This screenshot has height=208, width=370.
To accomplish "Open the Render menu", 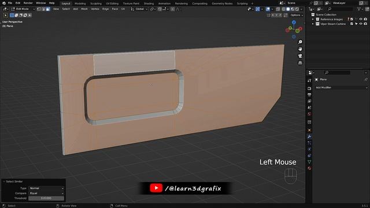I will (28, 3).
